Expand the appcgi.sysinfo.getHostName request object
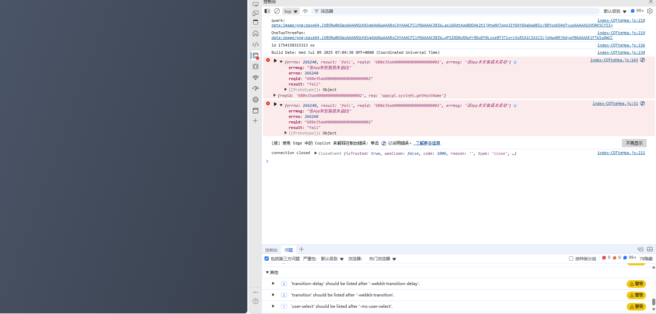 pyautogui.click(x=275, y=95)
